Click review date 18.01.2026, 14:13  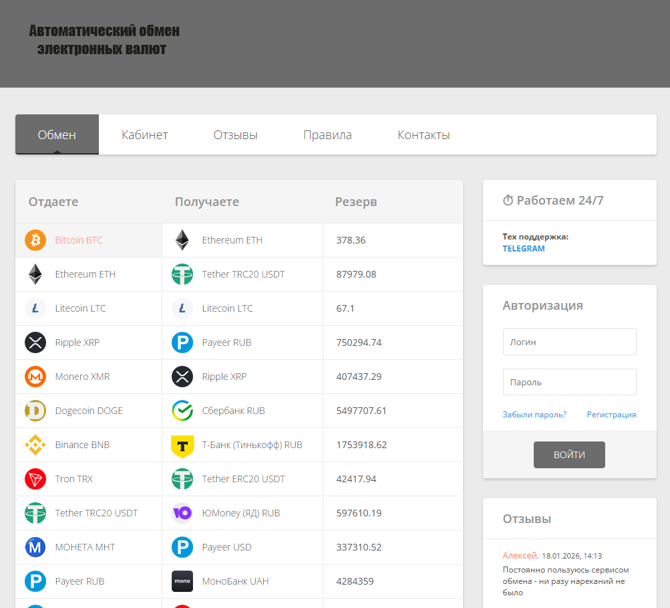click(x=572, y=556)
